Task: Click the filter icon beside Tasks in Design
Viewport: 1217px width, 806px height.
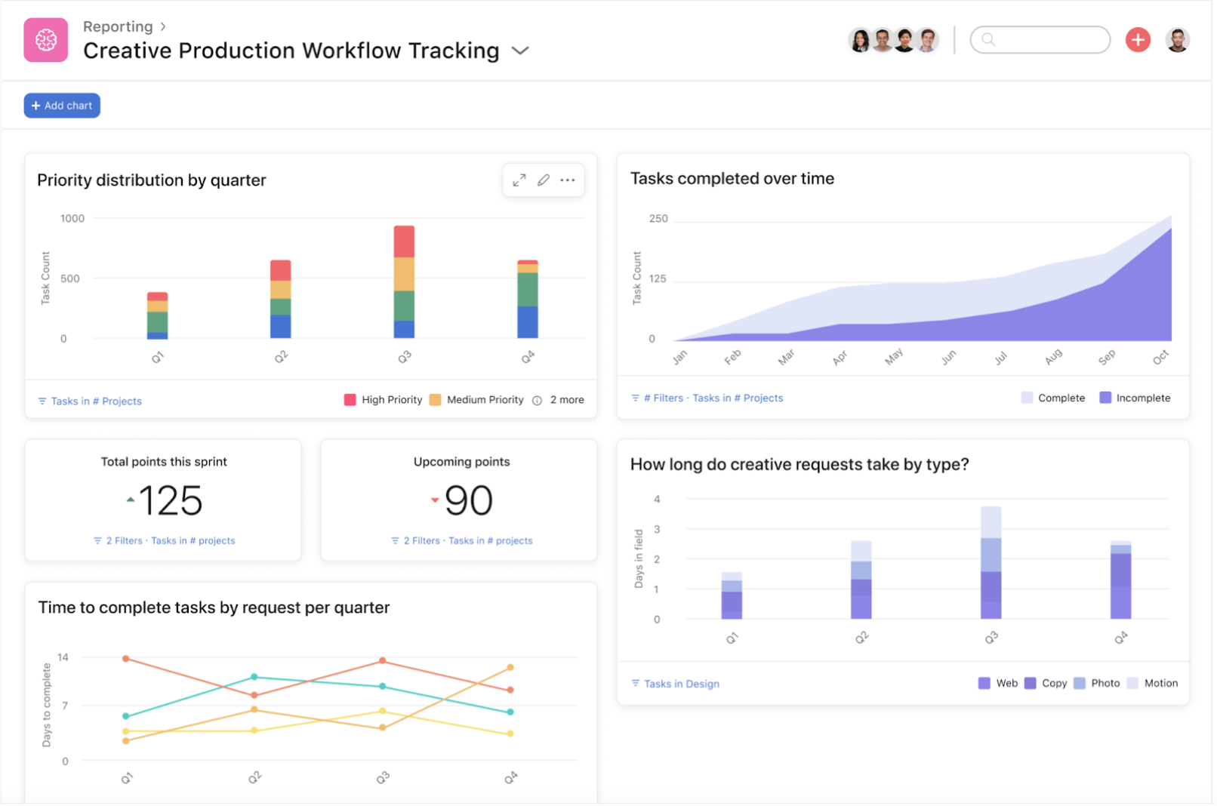Action: pos(636,684)
